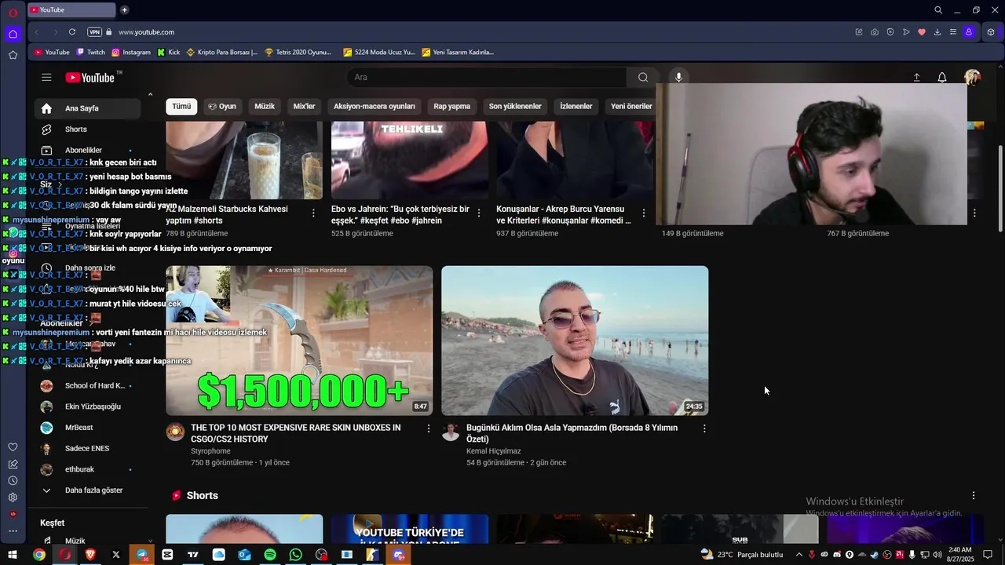Click the YouTube logo in the page header
This screenshot has width=1005, height=565.
[x=90, y=77]
